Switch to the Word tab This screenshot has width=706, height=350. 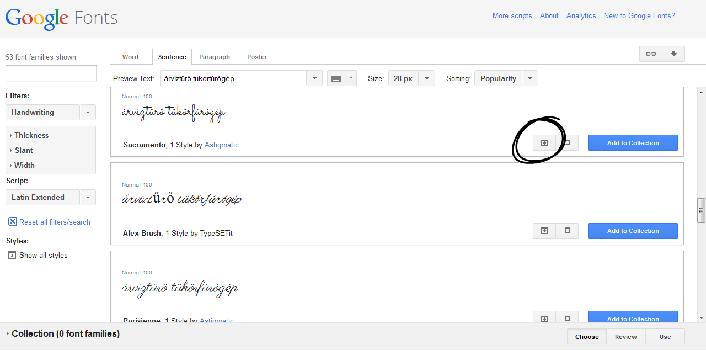click(x=130, y=57)
